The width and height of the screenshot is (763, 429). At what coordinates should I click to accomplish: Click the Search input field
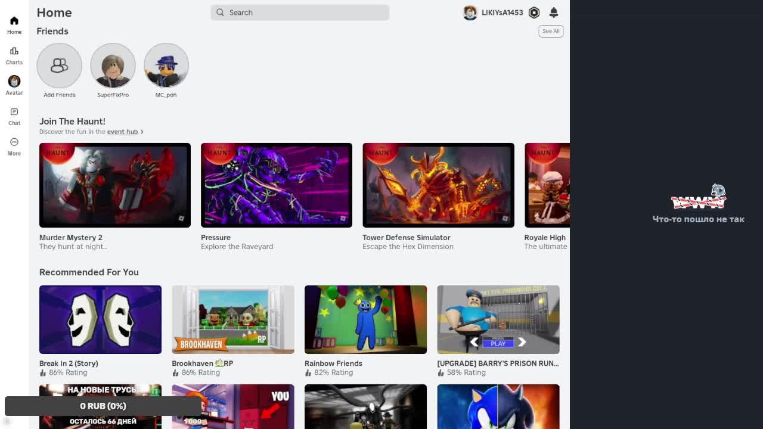pos(300,13)
